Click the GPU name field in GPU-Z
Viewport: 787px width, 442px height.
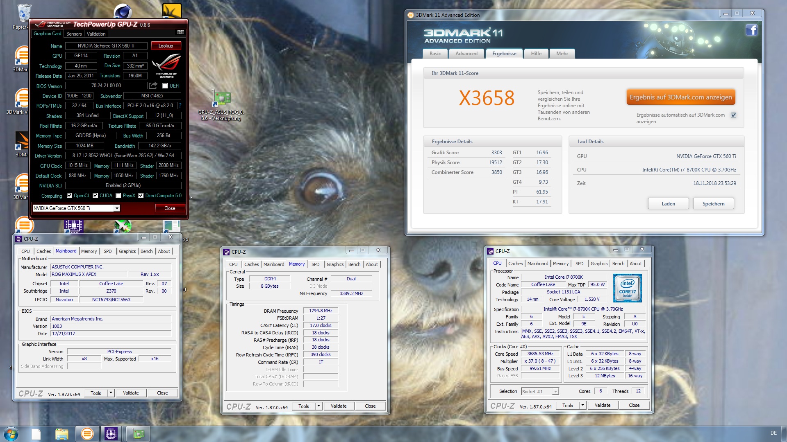[106, 46]
